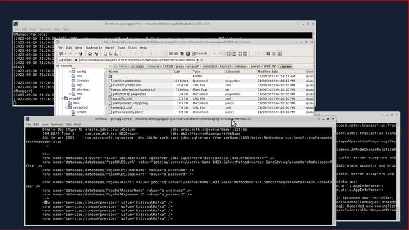Screen dimensions: 409x230
Task: Open a terminal with the icon next to Search
Action: tap(188, 54)
